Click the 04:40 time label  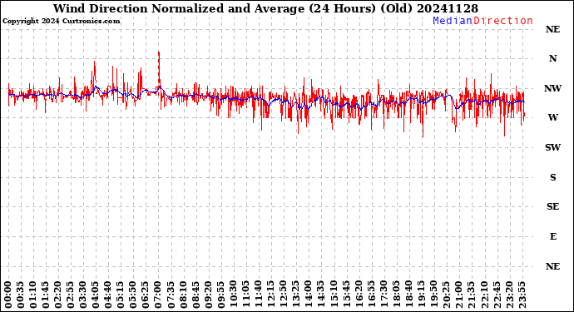[108, 295]
